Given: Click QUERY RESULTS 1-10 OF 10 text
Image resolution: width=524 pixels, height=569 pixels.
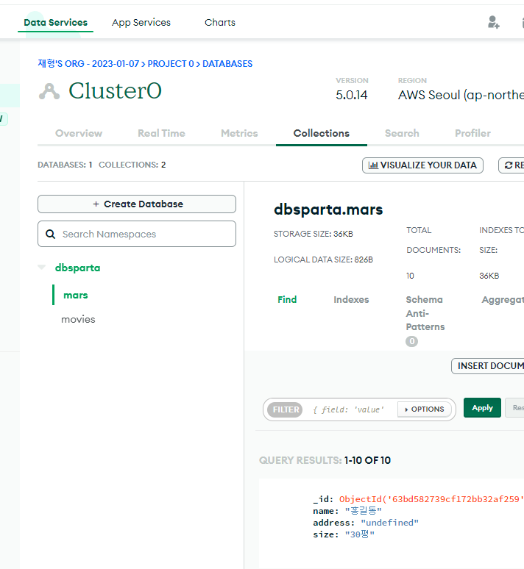Looking at the screenshot, I should click(325, 460).
